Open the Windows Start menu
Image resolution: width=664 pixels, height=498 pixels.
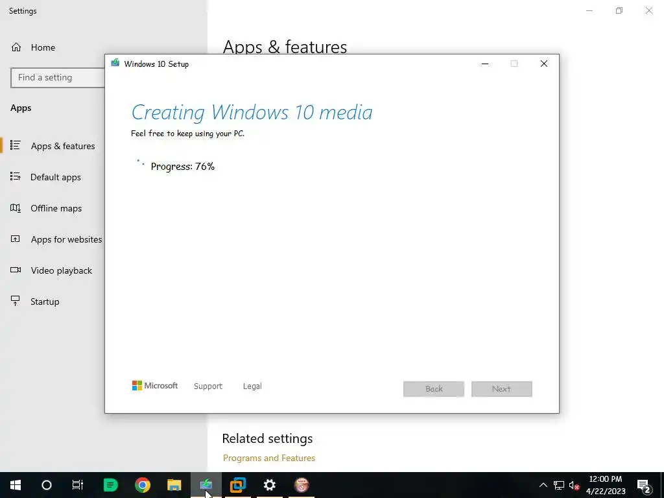tap(16, 485)
